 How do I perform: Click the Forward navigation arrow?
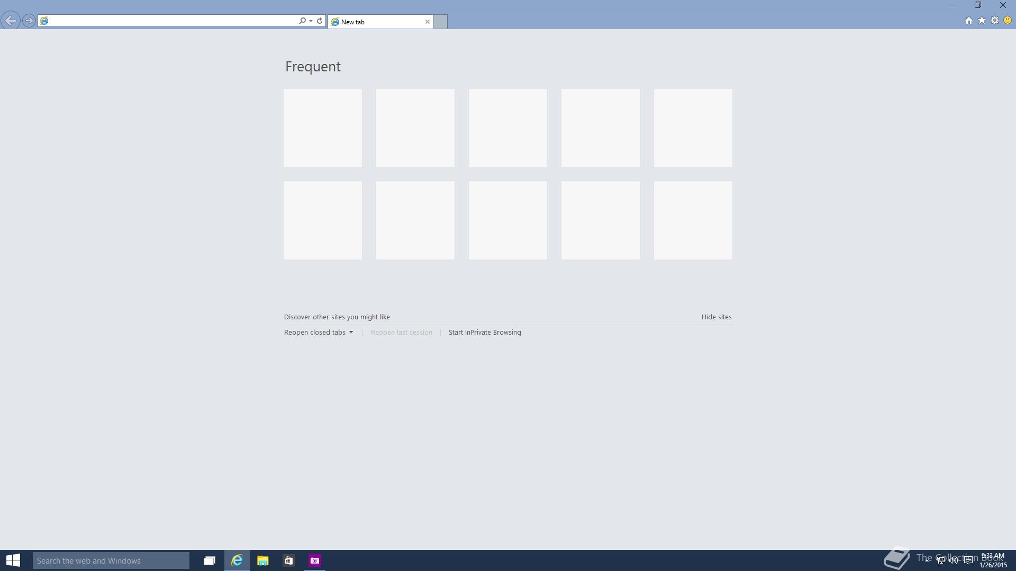(x=29, y=21)
